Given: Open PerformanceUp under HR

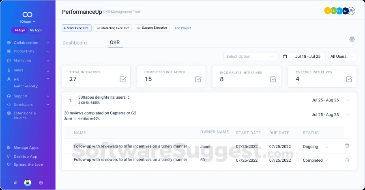Looking at the screenshot, I should click(x=26, y=86).
